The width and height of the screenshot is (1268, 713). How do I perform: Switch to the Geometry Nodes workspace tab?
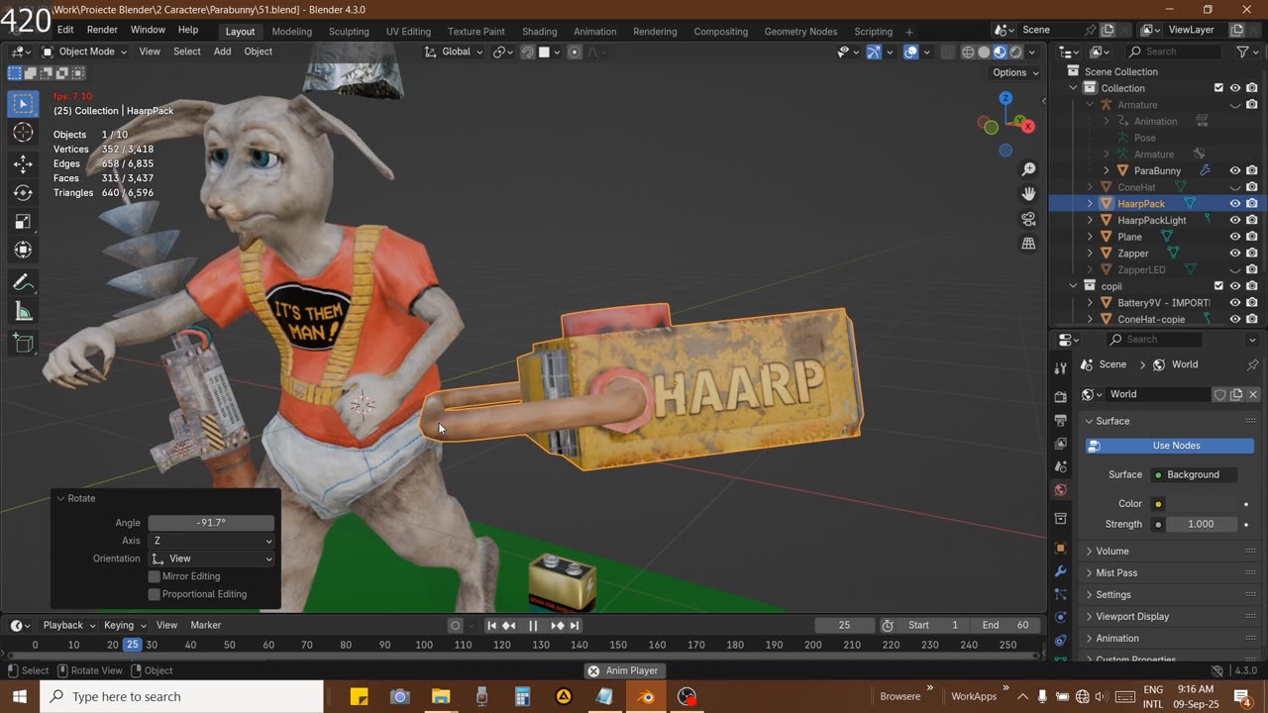pos(800,32)
